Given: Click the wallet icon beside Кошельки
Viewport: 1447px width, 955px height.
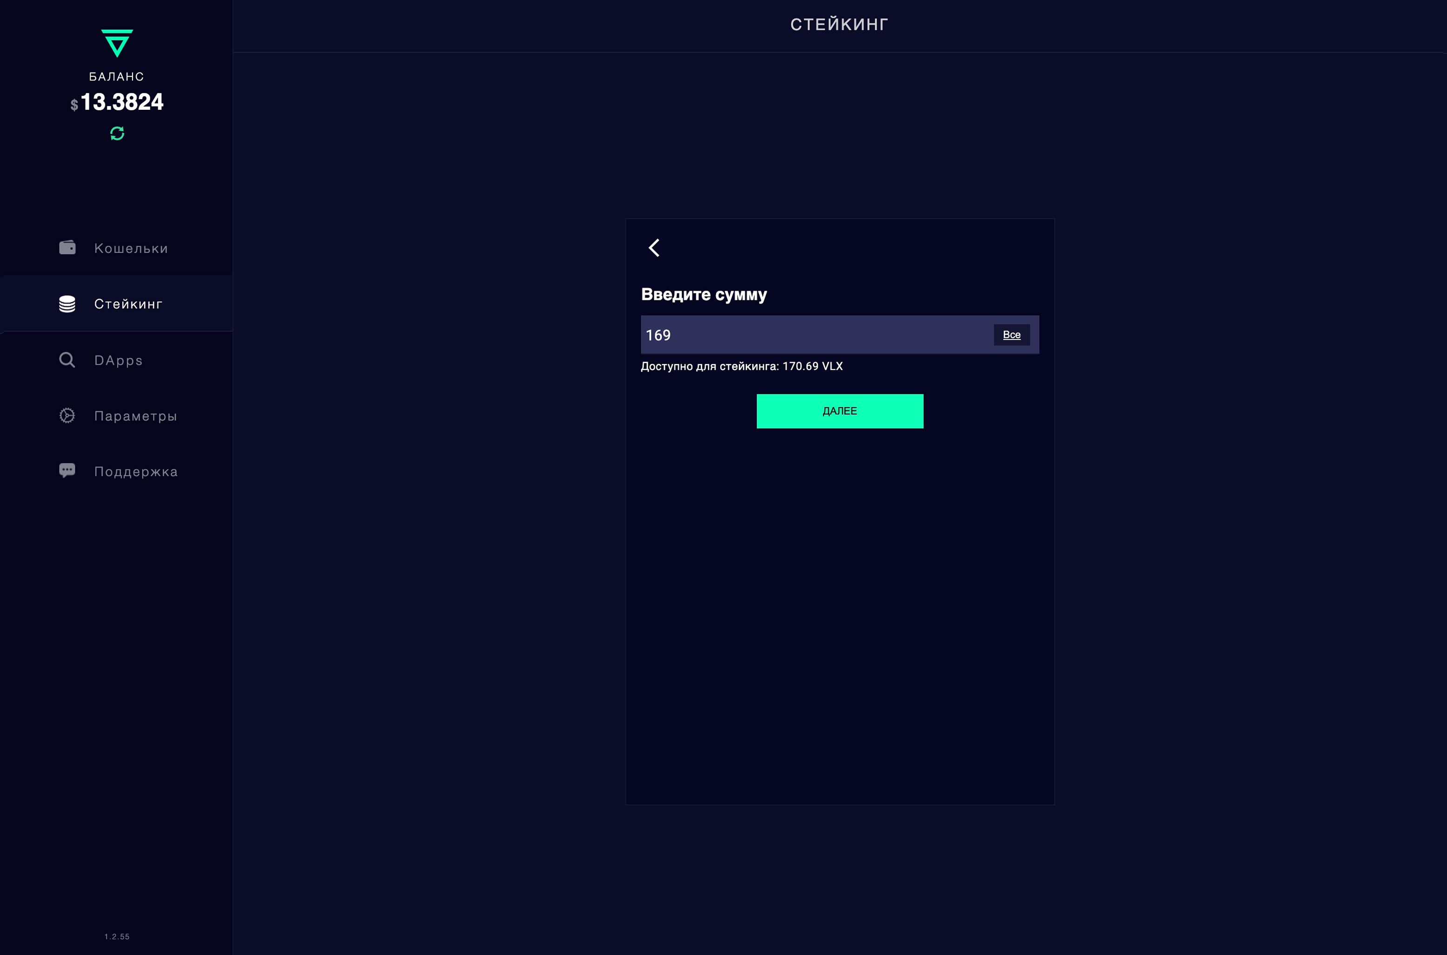Looking at the screenshot, I should click(67, 247).
